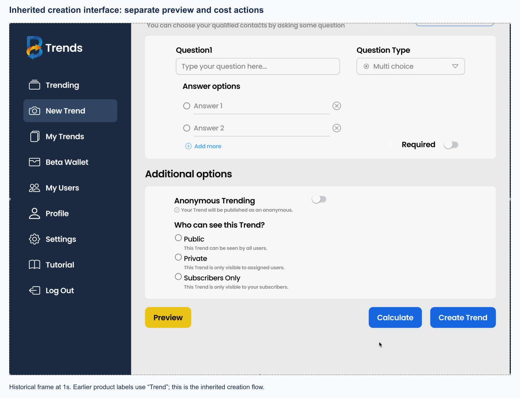Open the Question Type Multi choice dropdown

(410, 66)
